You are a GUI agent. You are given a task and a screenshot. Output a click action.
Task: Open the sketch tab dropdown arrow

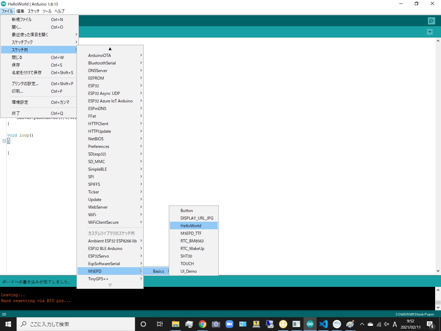pyautogui.click(x=430, y=32)
